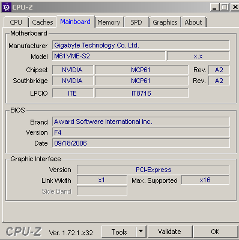
Task: Click the CPU-Z logo at bottom left
Action: (23, 232)
